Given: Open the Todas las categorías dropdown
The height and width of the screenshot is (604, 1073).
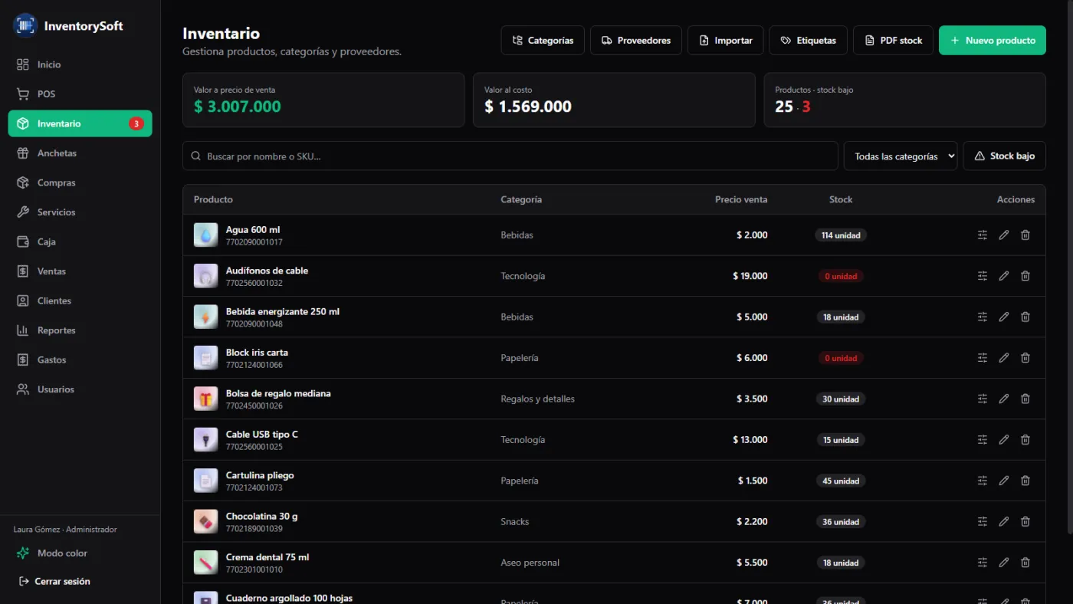Looking at the screenshot, I should tap(901, 156).
